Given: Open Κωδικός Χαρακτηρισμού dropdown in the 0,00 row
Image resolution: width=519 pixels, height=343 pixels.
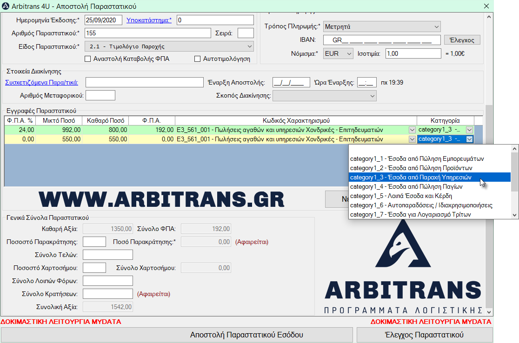Looking at the screenshot, I should (412, 139).
